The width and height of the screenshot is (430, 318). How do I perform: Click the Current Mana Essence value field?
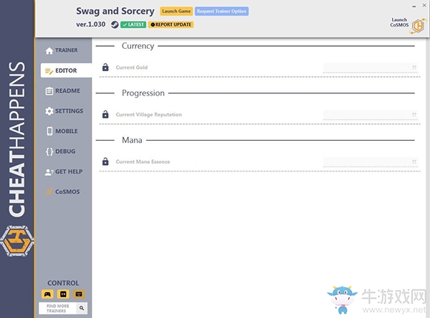point(371,162)
